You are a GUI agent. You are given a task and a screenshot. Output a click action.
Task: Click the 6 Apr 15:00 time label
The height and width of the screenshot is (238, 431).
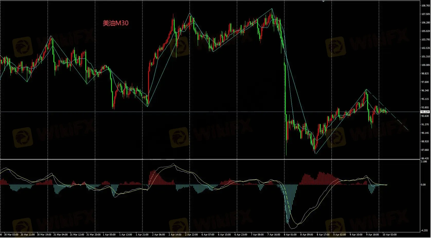pos(225,235)
